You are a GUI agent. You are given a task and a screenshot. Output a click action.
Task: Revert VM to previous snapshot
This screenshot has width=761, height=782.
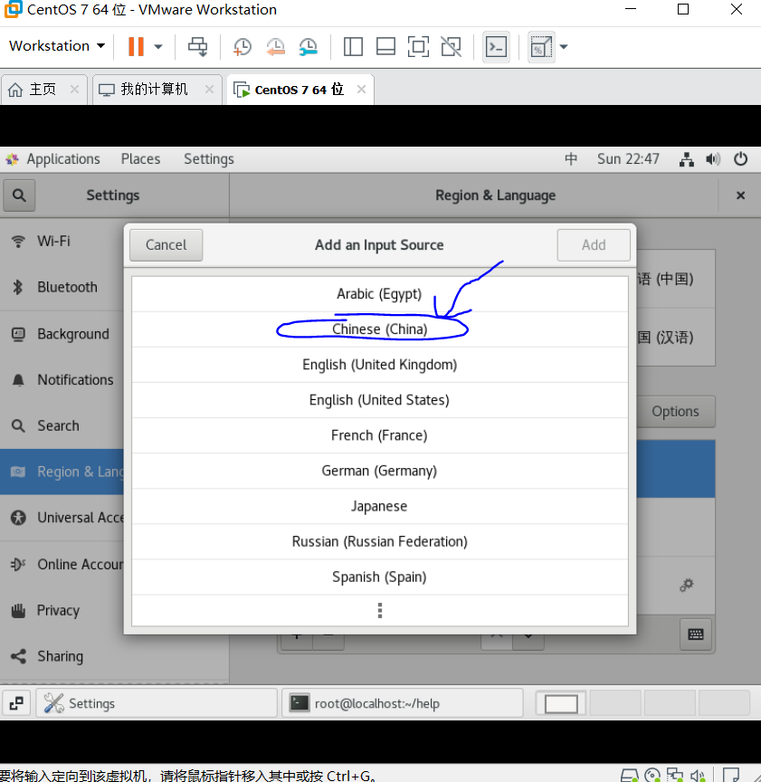[275, 47]
